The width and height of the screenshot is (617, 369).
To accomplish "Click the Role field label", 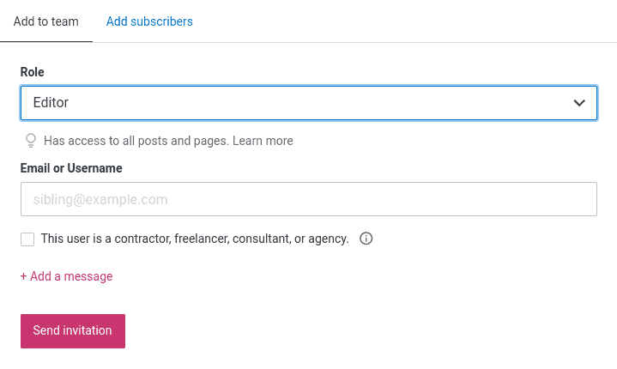I will (33, 72).
